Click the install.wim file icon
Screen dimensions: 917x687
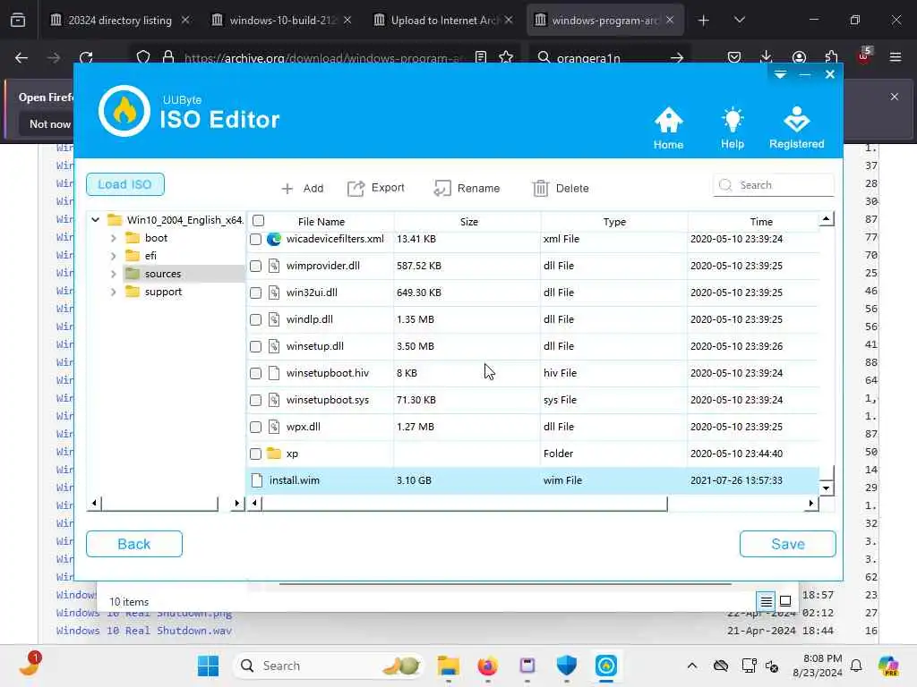[x=257, y=480]
